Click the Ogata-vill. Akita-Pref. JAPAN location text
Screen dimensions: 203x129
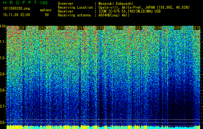tap(144, 7)
